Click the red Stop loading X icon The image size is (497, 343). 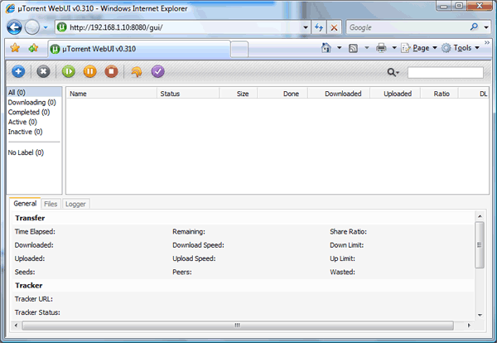[334, 27]
